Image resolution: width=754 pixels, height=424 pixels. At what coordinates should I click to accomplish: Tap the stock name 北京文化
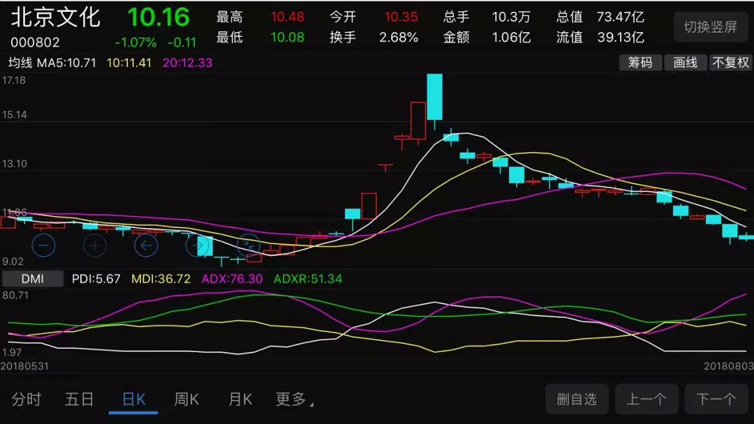(56, 17)
